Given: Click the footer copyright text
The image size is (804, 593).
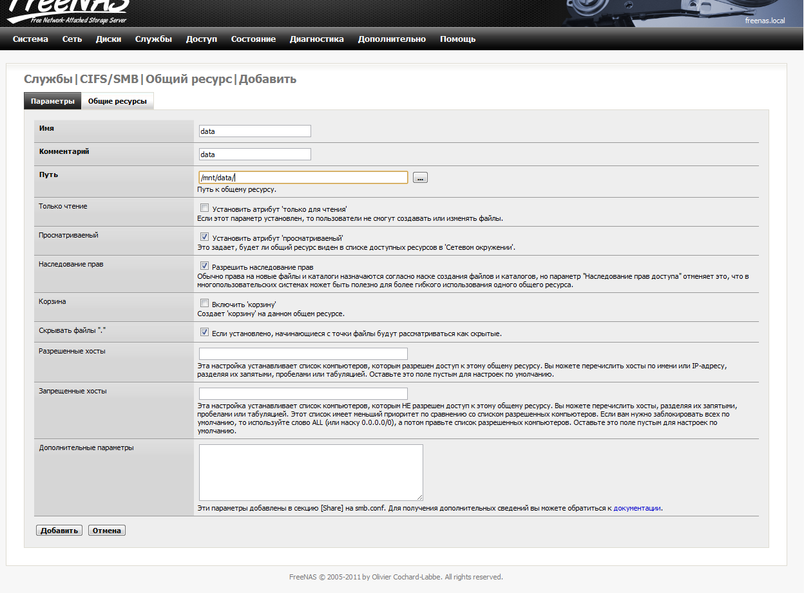Looking at the screenshot, I should point(396,577).
